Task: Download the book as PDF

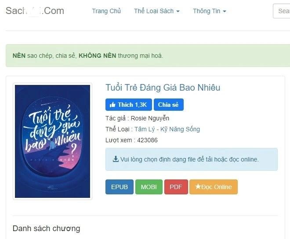Action: pyautogui.click(x=176, y=187)
